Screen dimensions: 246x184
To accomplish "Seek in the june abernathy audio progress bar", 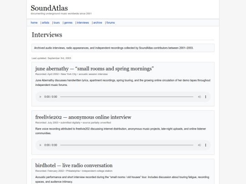I will click(x=127, y=97).
